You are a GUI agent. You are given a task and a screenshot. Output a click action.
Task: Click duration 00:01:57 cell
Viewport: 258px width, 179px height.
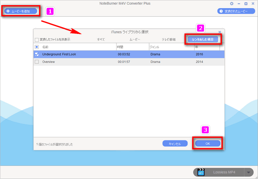tap(124, 62)
